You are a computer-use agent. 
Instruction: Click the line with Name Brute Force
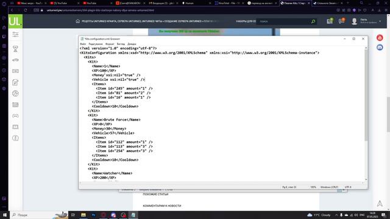[x=116, y=120]
